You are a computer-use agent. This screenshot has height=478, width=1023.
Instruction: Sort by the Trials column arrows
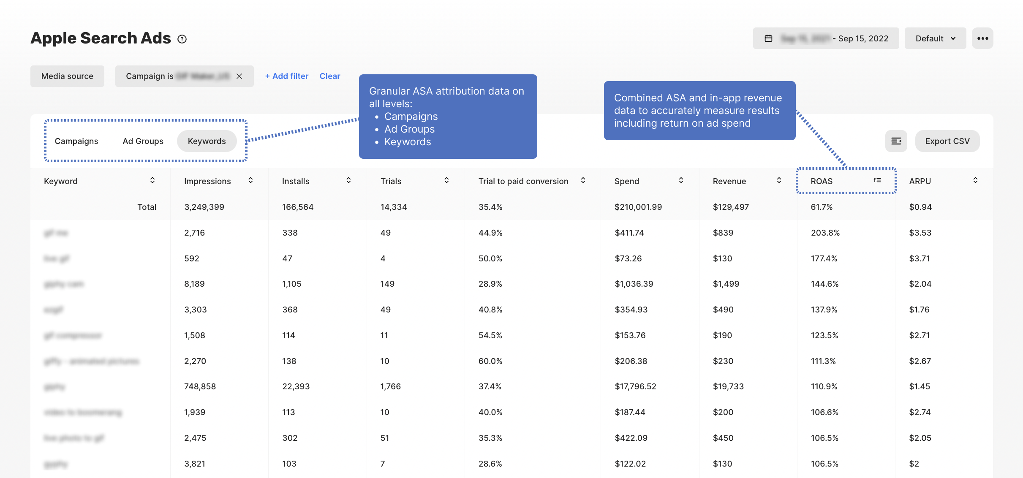pos(446,181)
